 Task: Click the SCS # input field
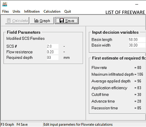tap(53, 46)
